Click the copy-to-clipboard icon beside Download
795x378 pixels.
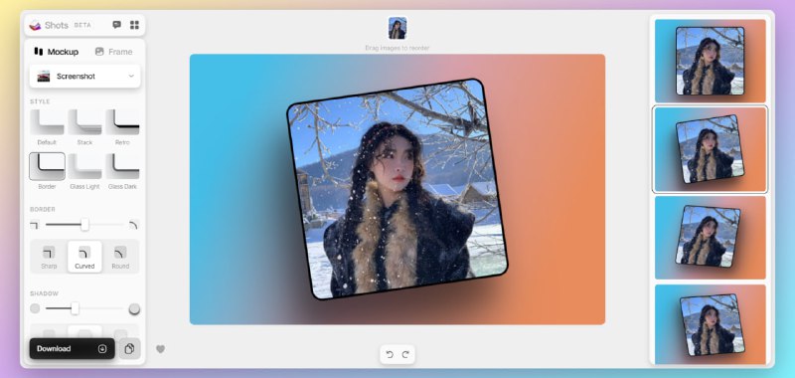point(129,349)
